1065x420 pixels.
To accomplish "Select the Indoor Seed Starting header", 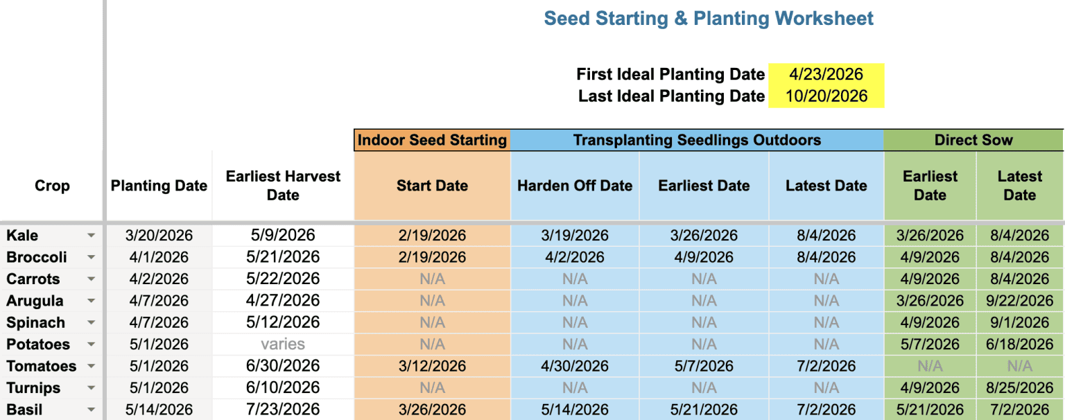I will (432, 140).
